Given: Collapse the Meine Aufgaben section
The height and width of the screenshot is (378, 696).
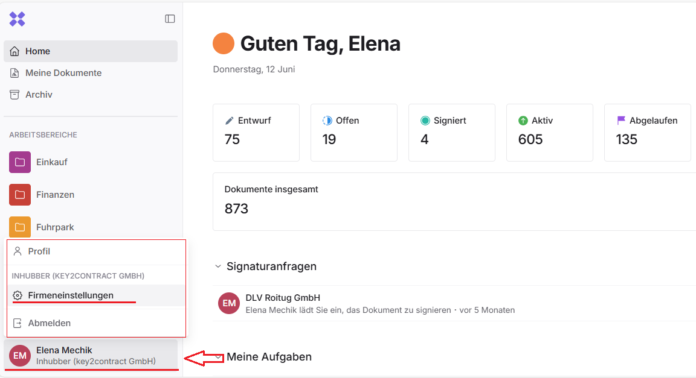Looking at the screenshot, I should tap(218, 357).
